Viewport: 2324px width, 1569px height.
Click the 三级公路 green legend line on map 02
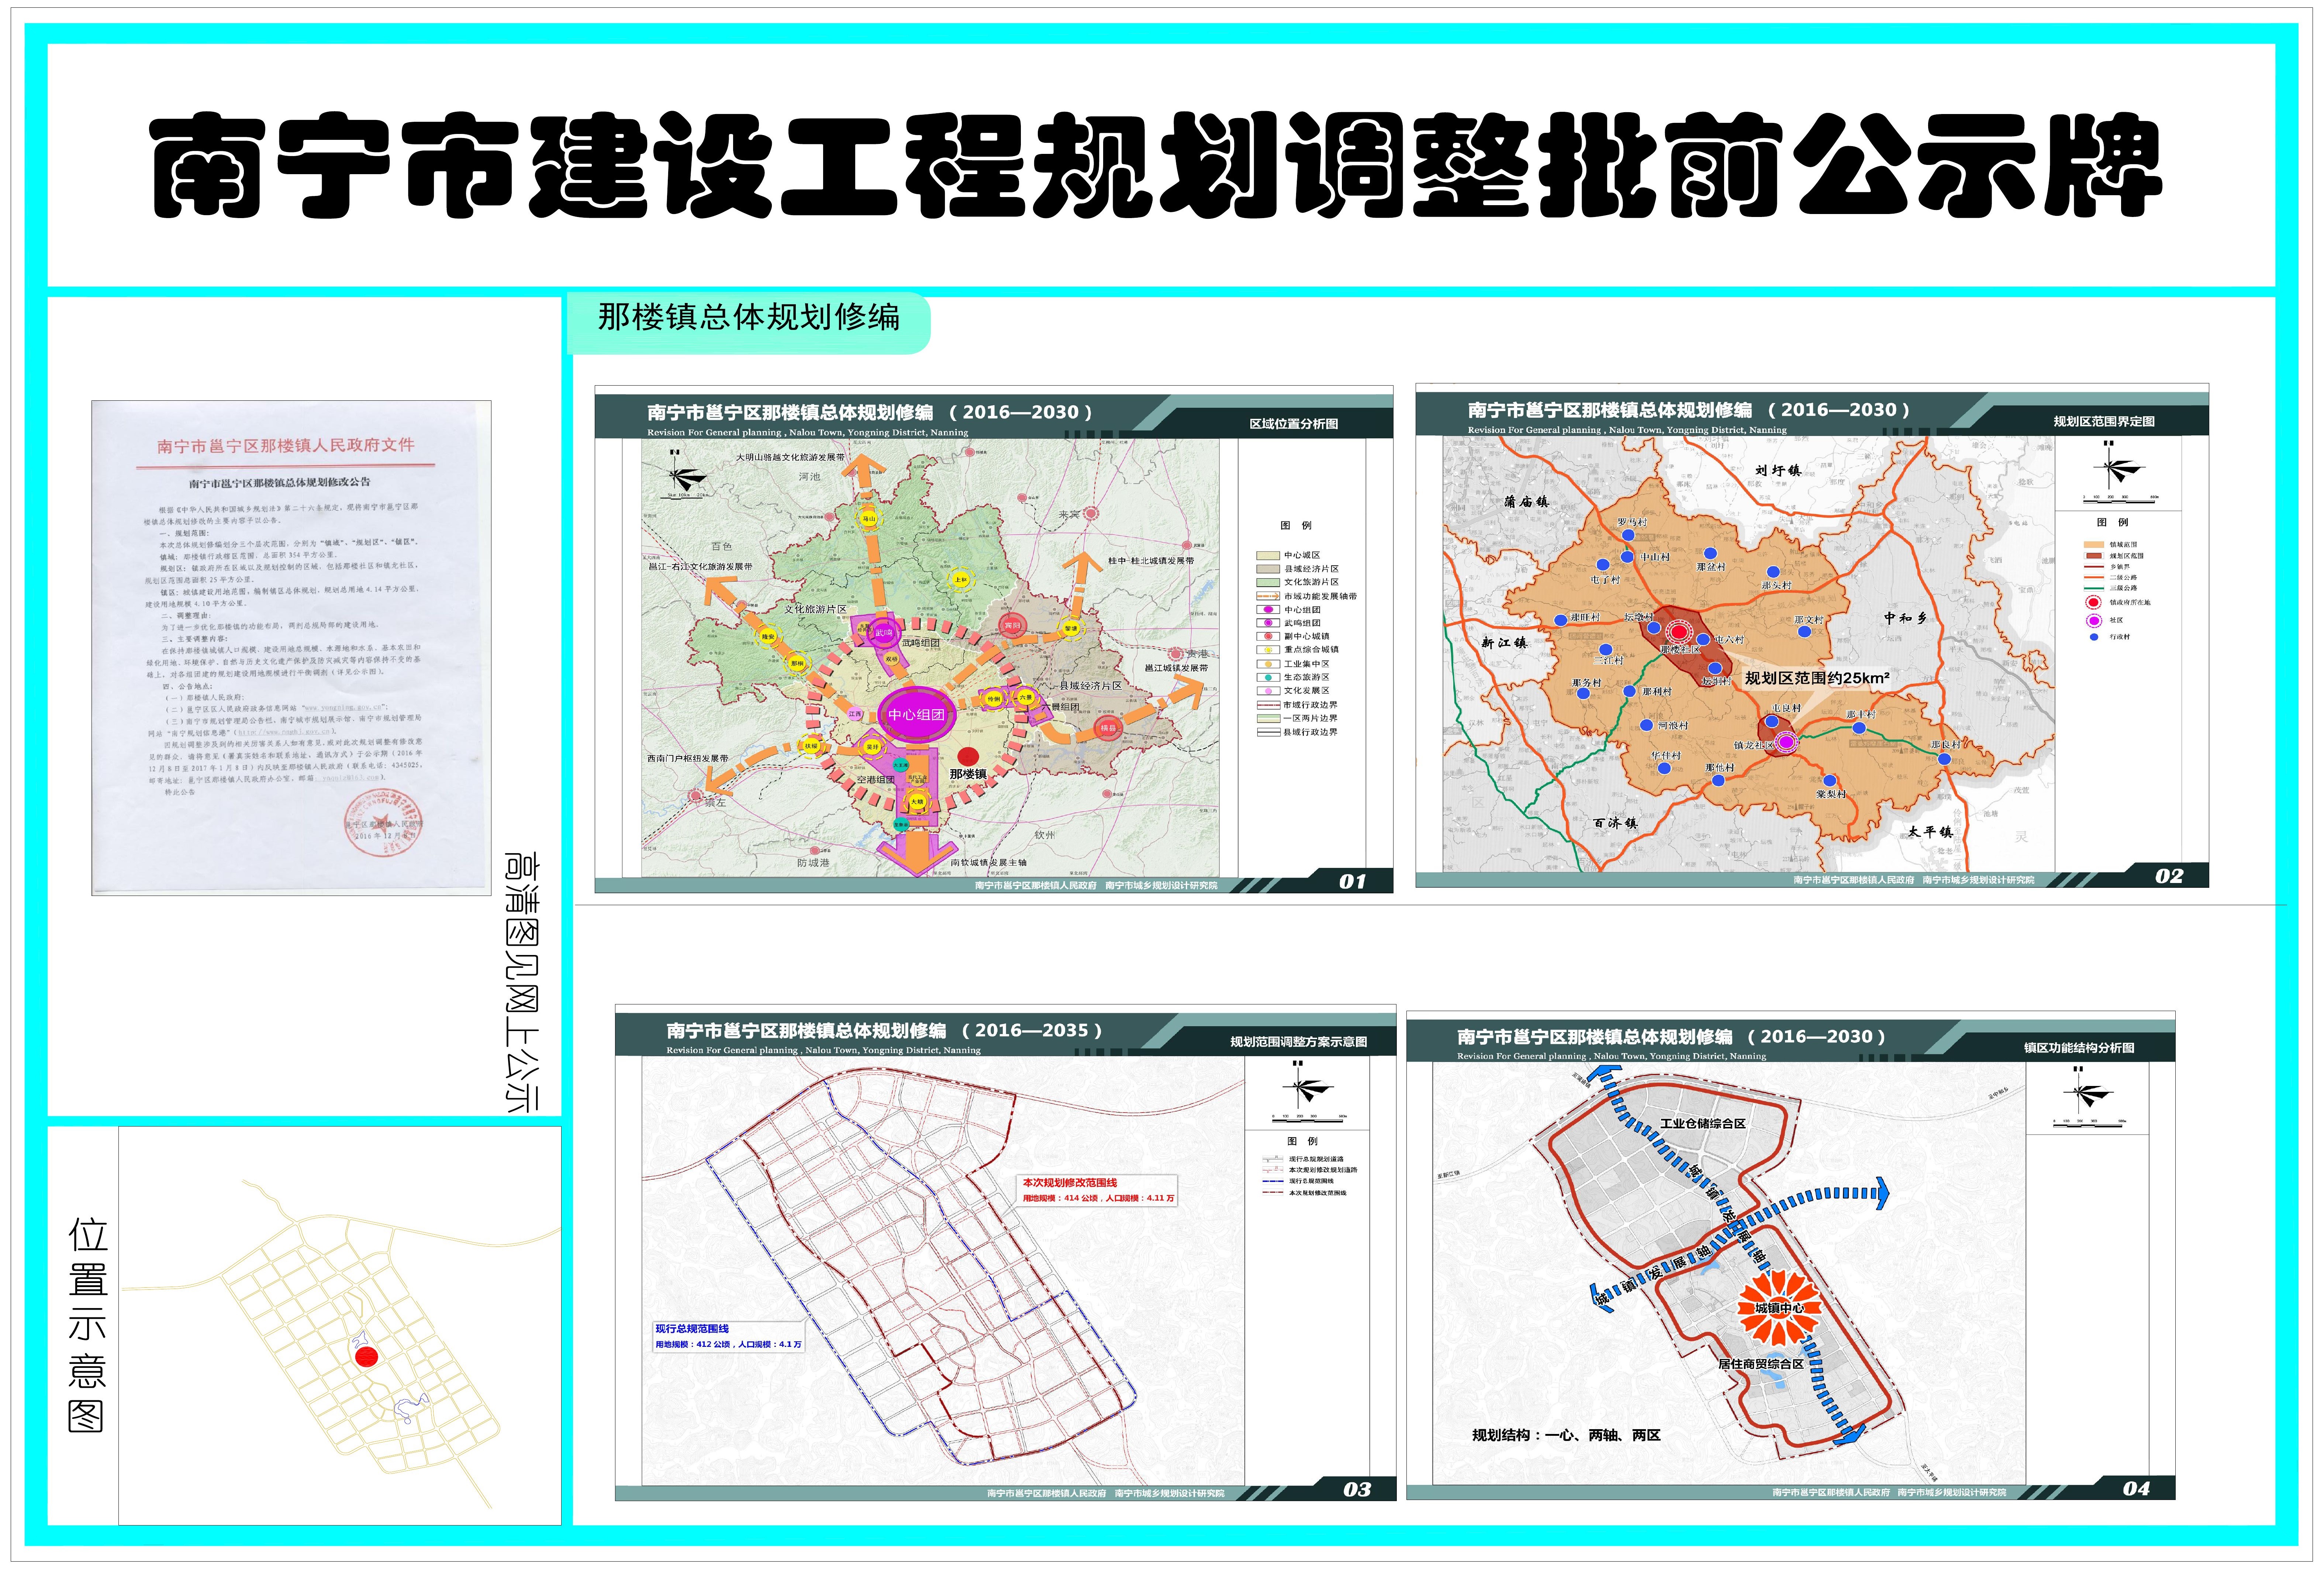pos(2094,588)
